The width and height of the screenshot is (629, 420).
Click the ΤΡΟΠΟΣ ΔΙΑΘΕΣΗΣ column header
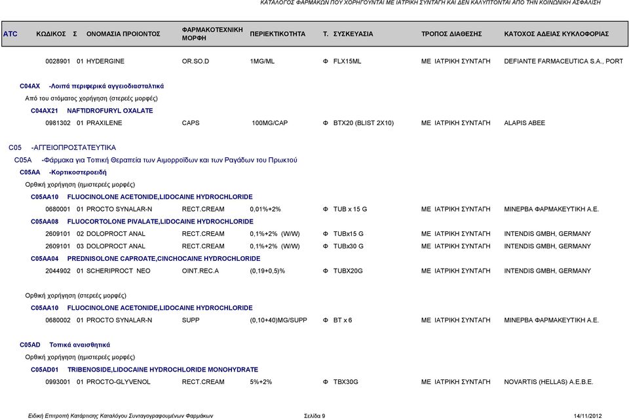(x=451, y=33)
